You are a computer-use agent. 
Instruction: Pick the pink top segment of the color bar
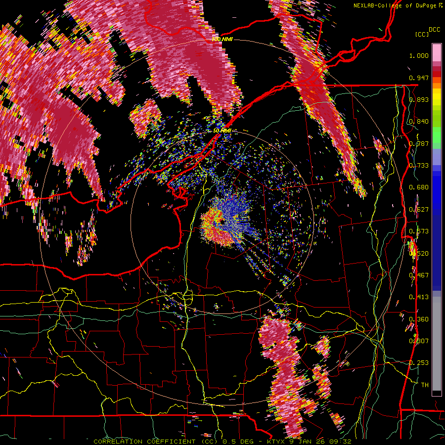point(437,52)
